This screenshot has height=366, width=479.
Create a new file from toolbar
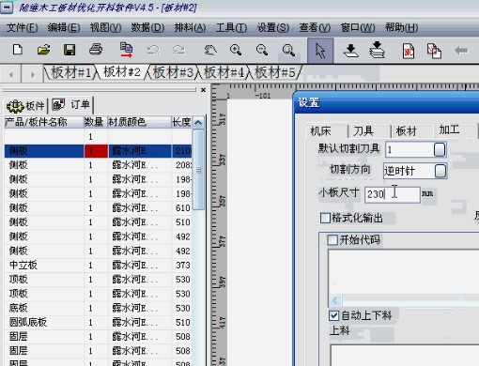click(x=18, y=50)
